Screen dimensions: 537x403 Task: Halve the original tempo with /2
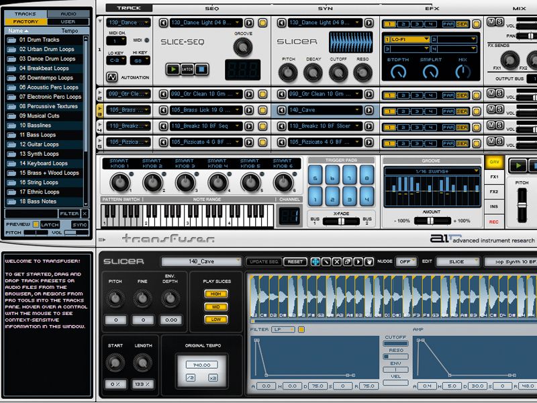tap(191, 377)
